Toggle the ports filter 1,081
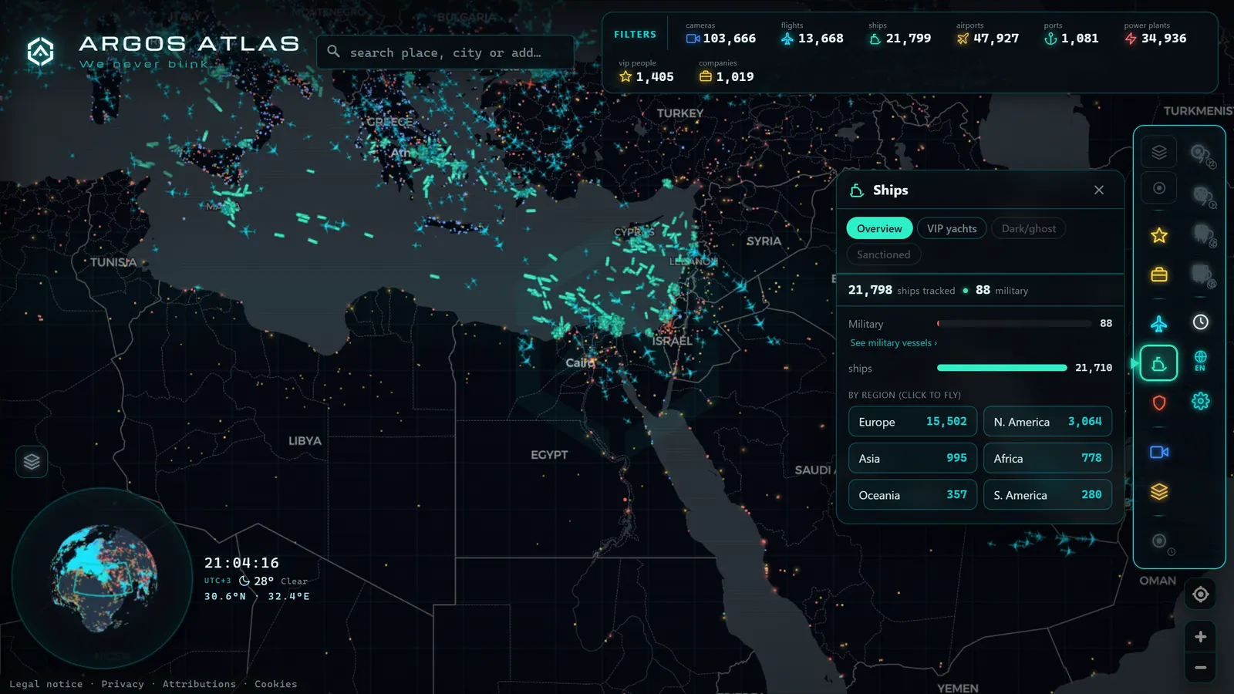Image resolution: width=1234 pixels, height=694 pixels. pos(1070,33)
